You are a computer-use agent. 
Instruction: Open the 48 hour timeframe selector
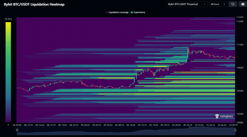[218, 4]
